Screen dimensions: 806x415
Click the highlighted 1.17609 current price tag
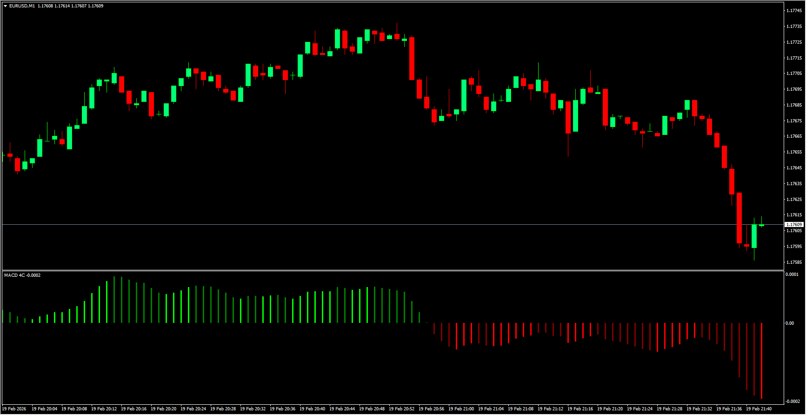(x=794, y=225)
